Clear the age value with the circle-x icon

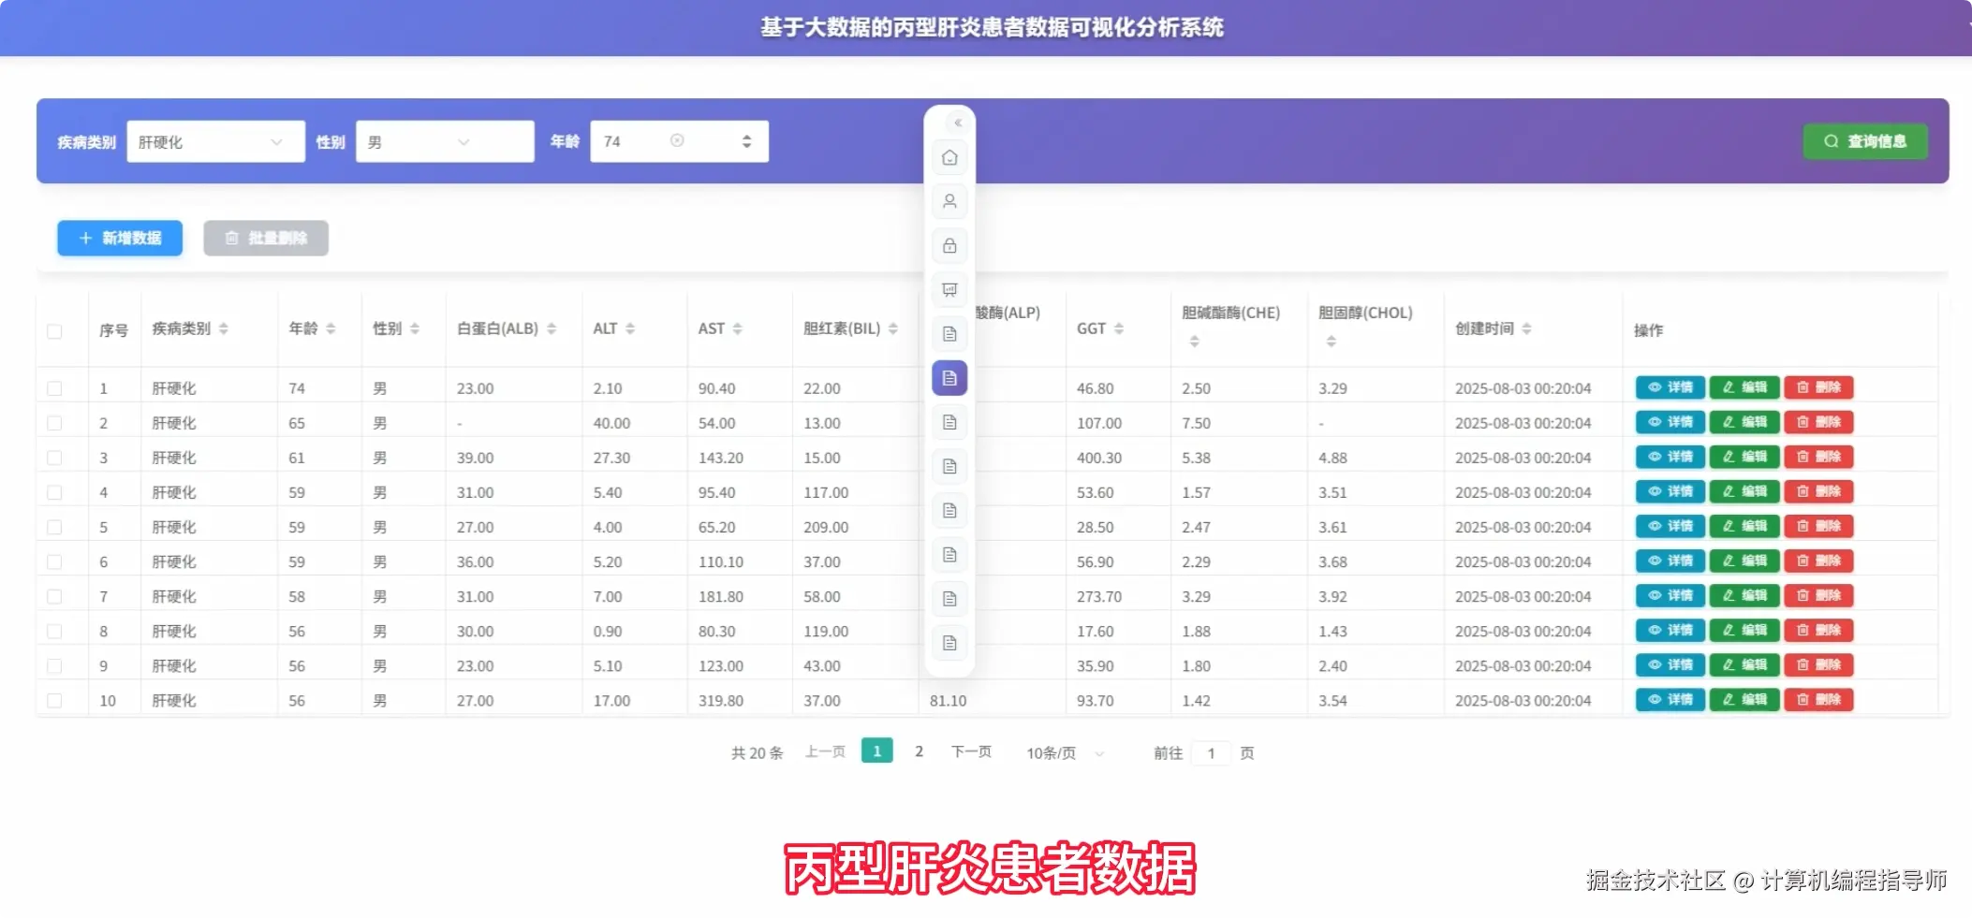677,140
